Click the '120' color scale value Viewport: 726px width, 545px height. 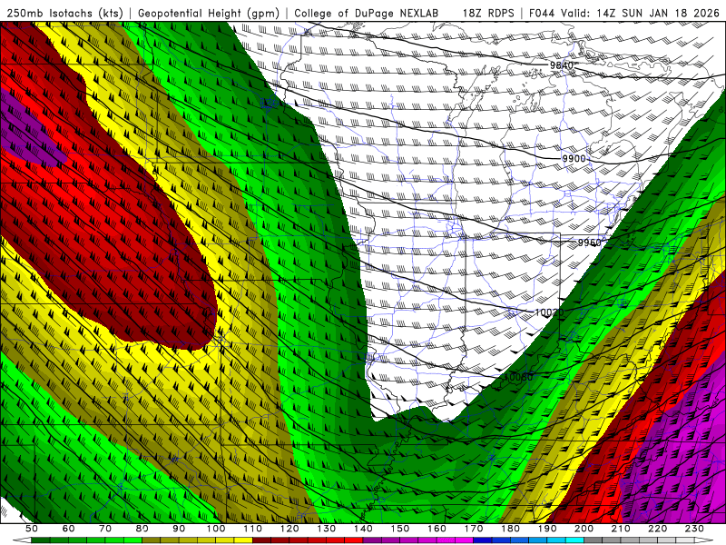289,529
